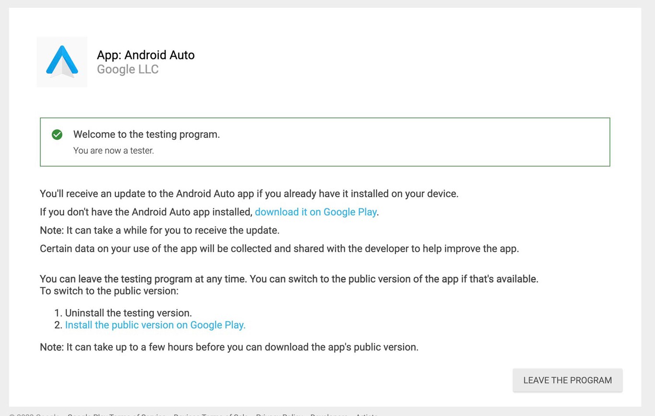This screenshot has width=655, height=416.
Task: Open the Artists footer link
Action: (367, 415)
